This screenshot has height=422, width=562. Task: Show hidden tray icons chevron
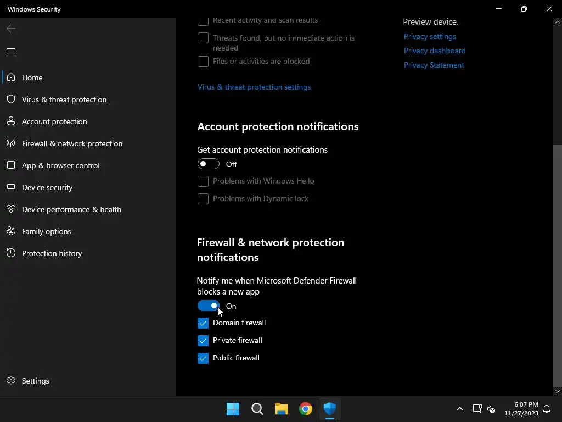[x=460, y=409]
